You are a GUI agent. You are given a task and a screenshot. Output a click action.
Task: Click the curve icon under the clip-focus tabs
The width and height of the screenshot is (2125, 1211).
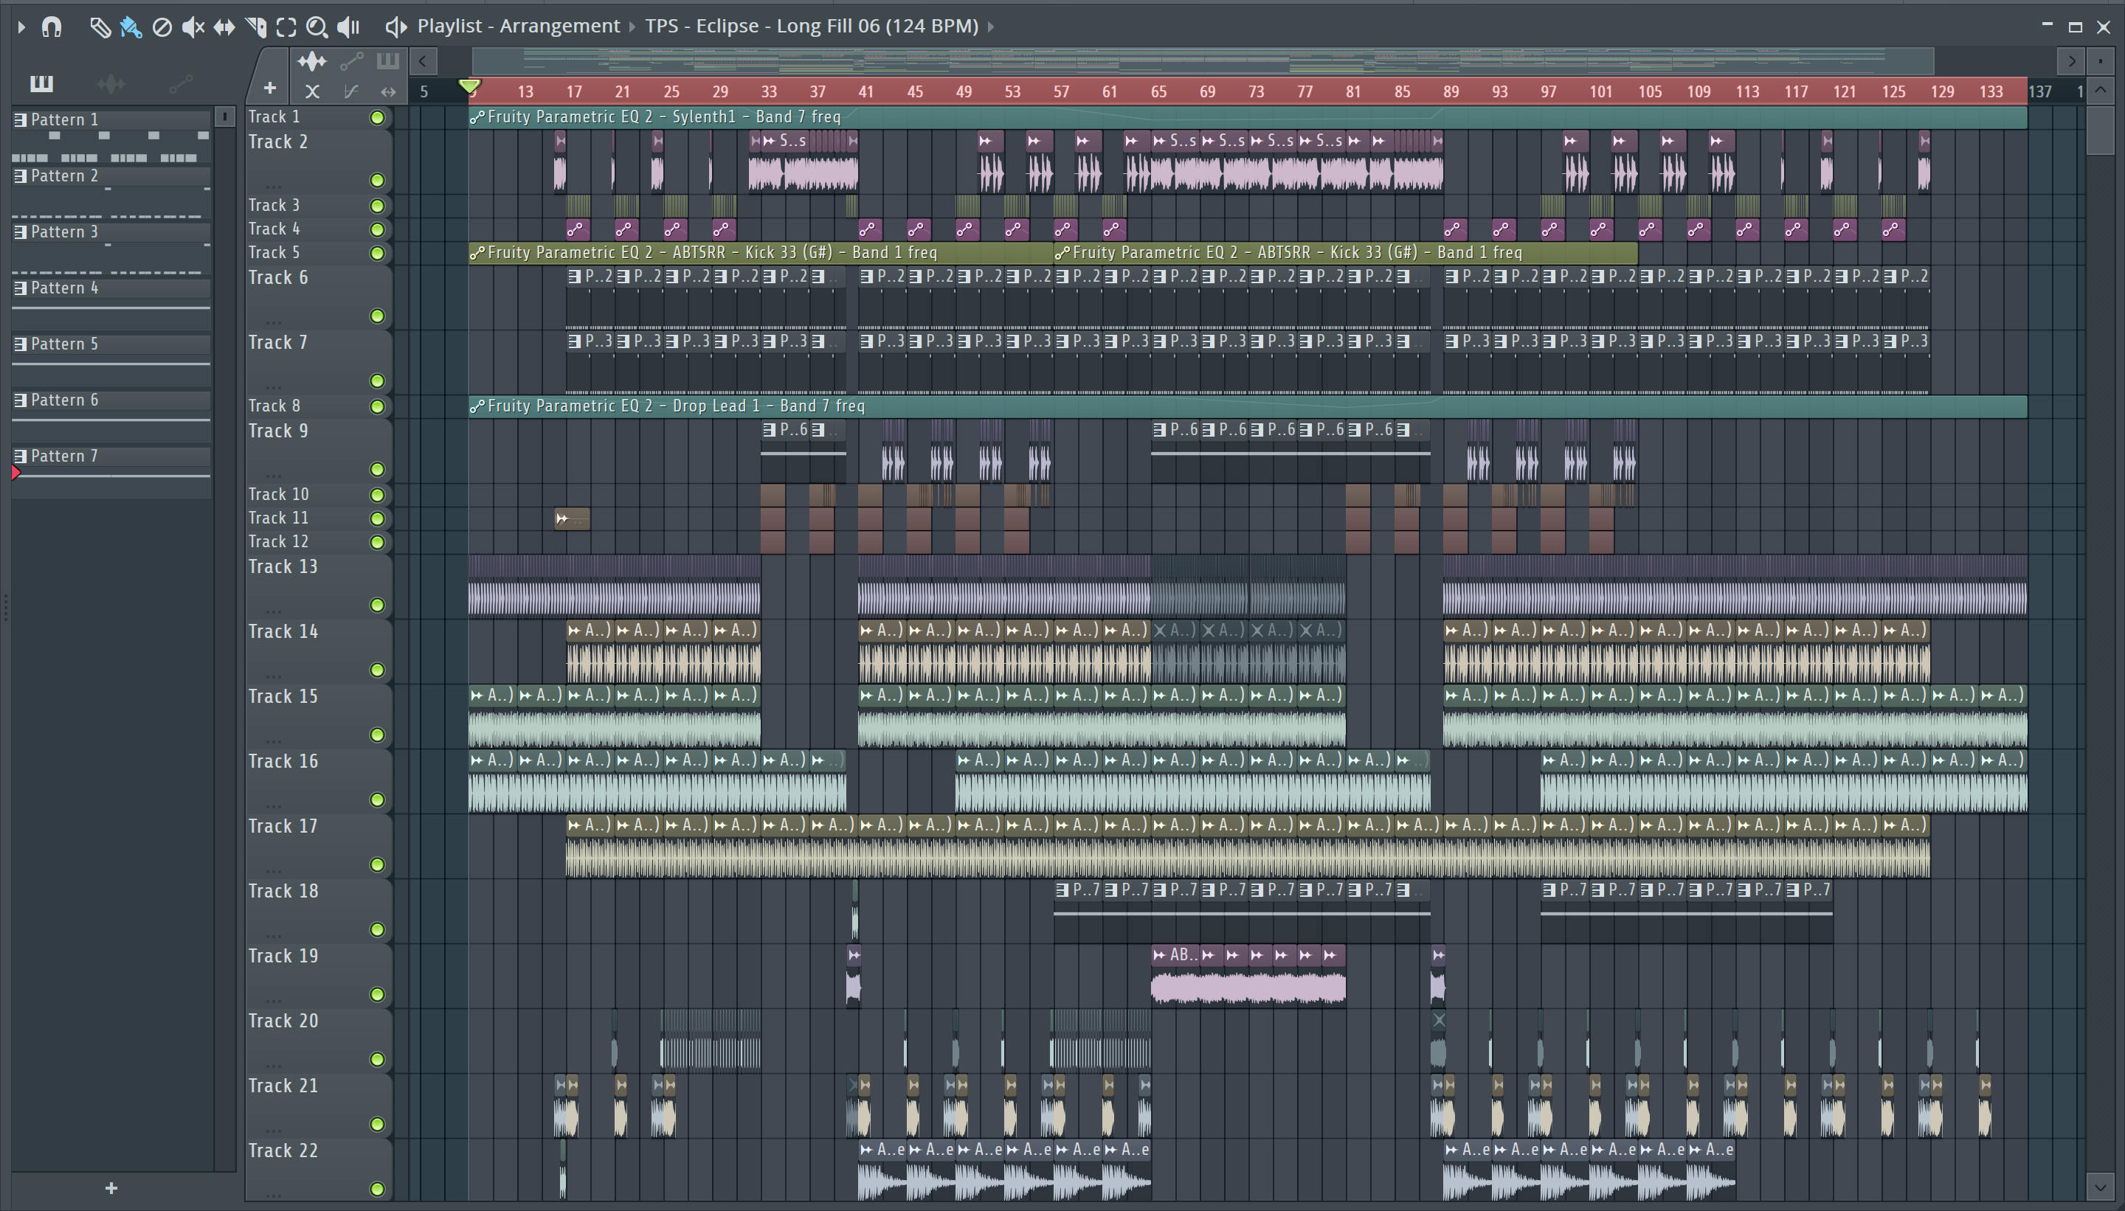click(x=351, y=91)
